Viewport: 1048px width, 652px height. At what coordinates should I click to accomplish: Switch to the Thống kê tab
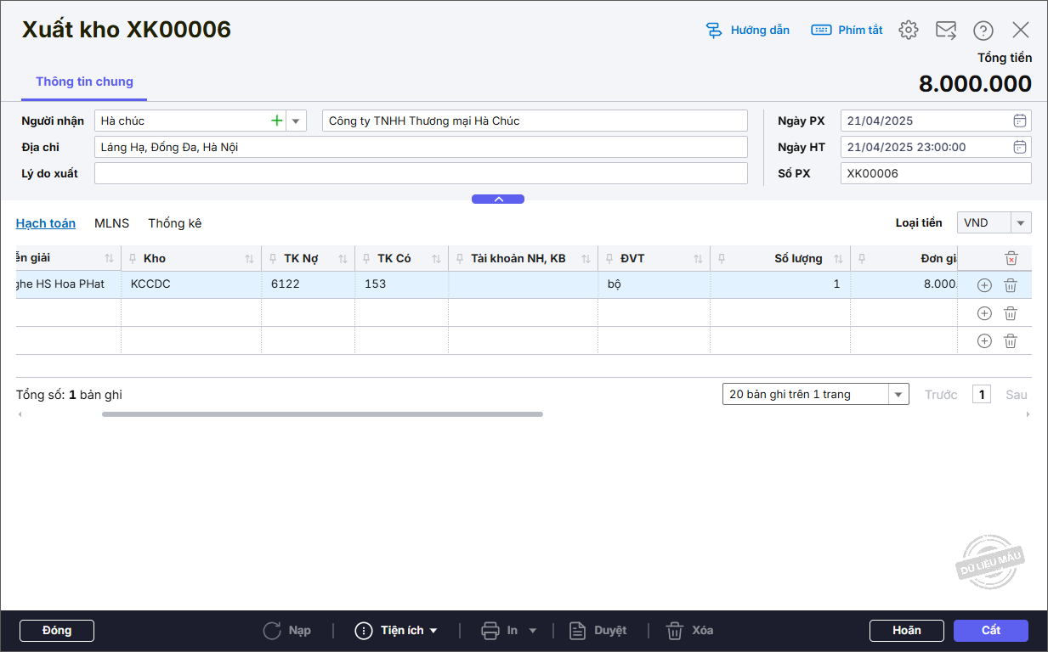coord(174,223)
